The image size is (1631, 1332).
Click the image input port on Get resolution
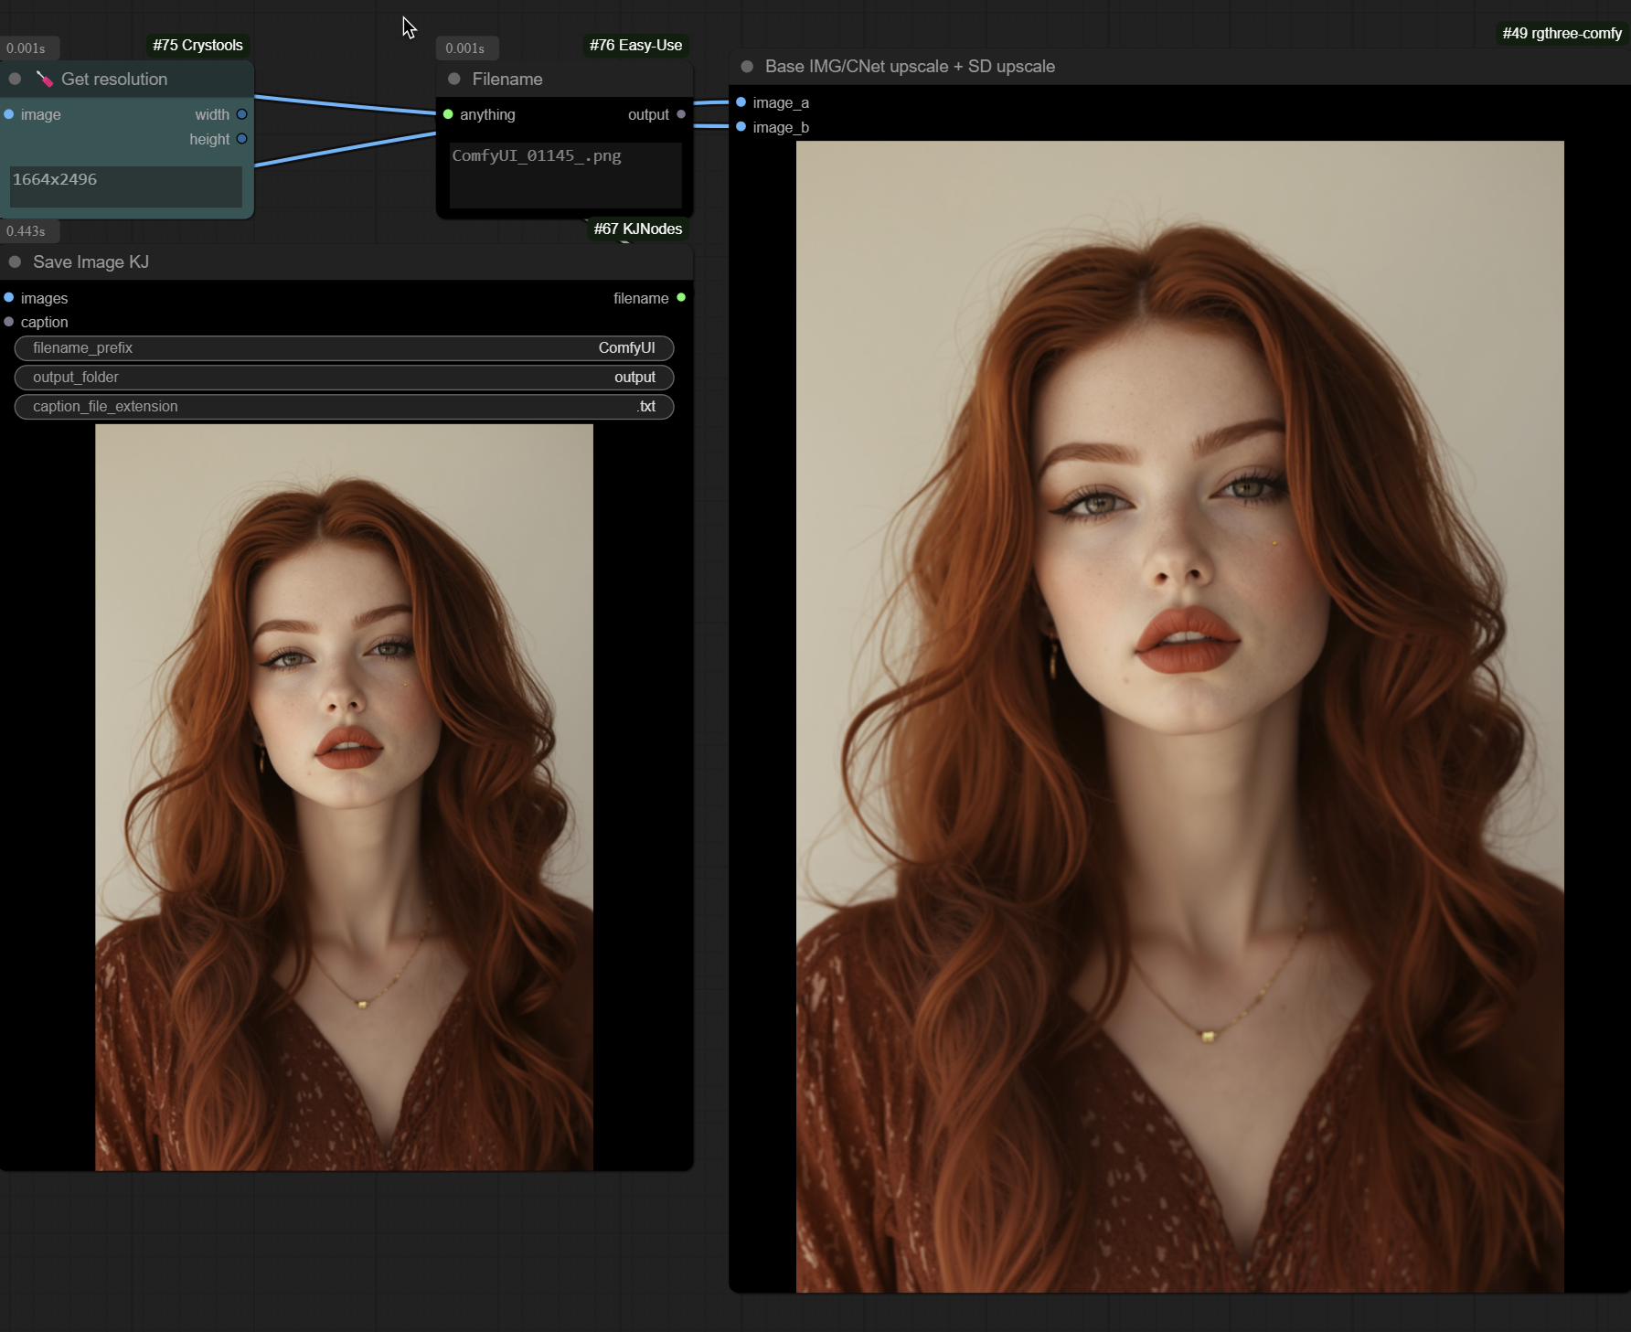point(9,114)
